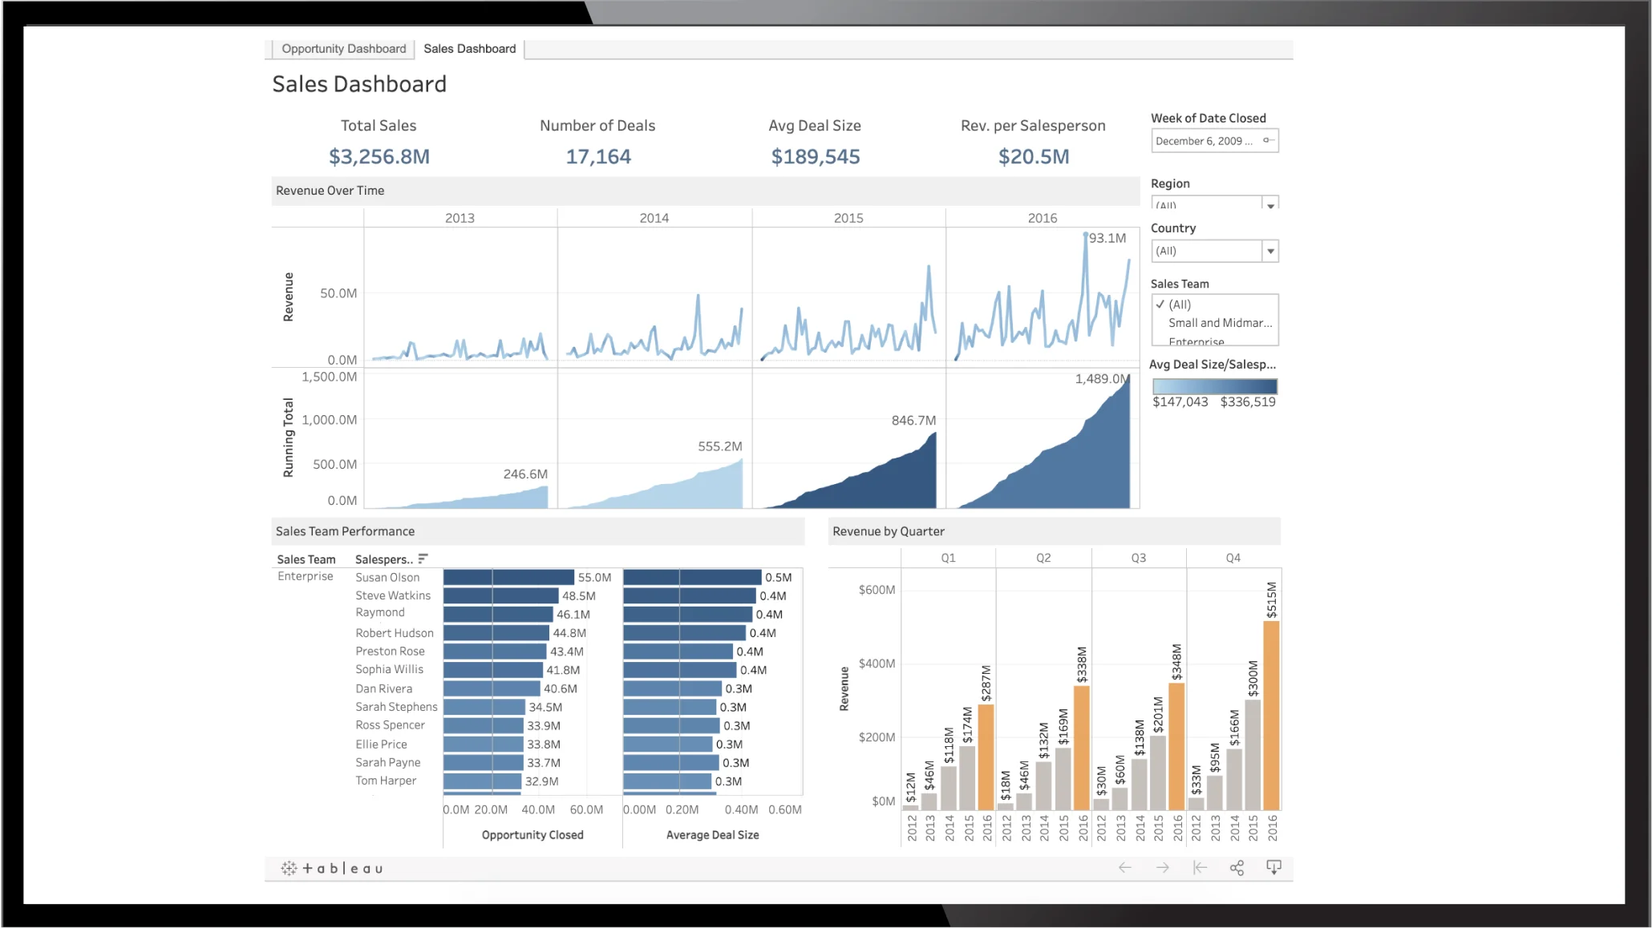The image size is (1652, 928).
Task: Select Enterprise option in Sales Team filter
Action: tap(1196, 341)
